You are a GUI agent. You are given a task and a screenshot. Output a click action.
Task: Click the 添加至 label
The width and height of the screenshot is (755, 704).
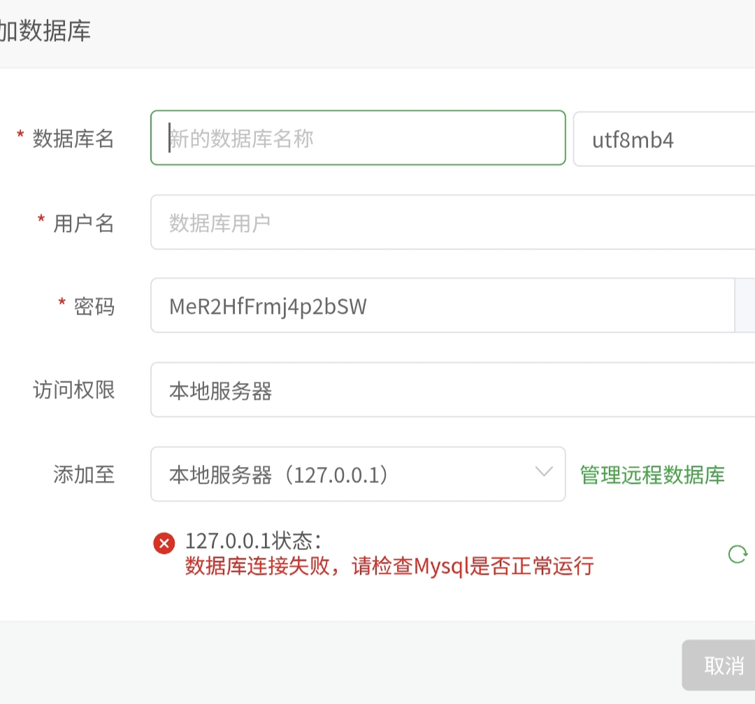click(83, 475)
